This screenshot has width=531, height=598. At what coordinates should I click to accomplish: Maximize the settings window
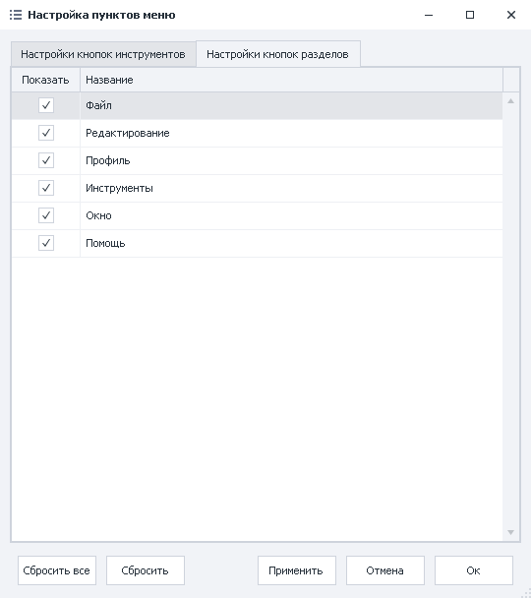[x=470, y=15]
